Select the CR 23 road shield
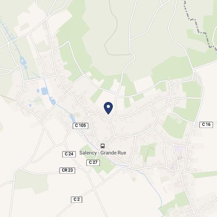Screen dimensions: 217x217 point(67,170)
